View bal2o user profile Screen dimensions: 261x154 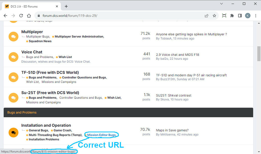(x=164, y=59)
